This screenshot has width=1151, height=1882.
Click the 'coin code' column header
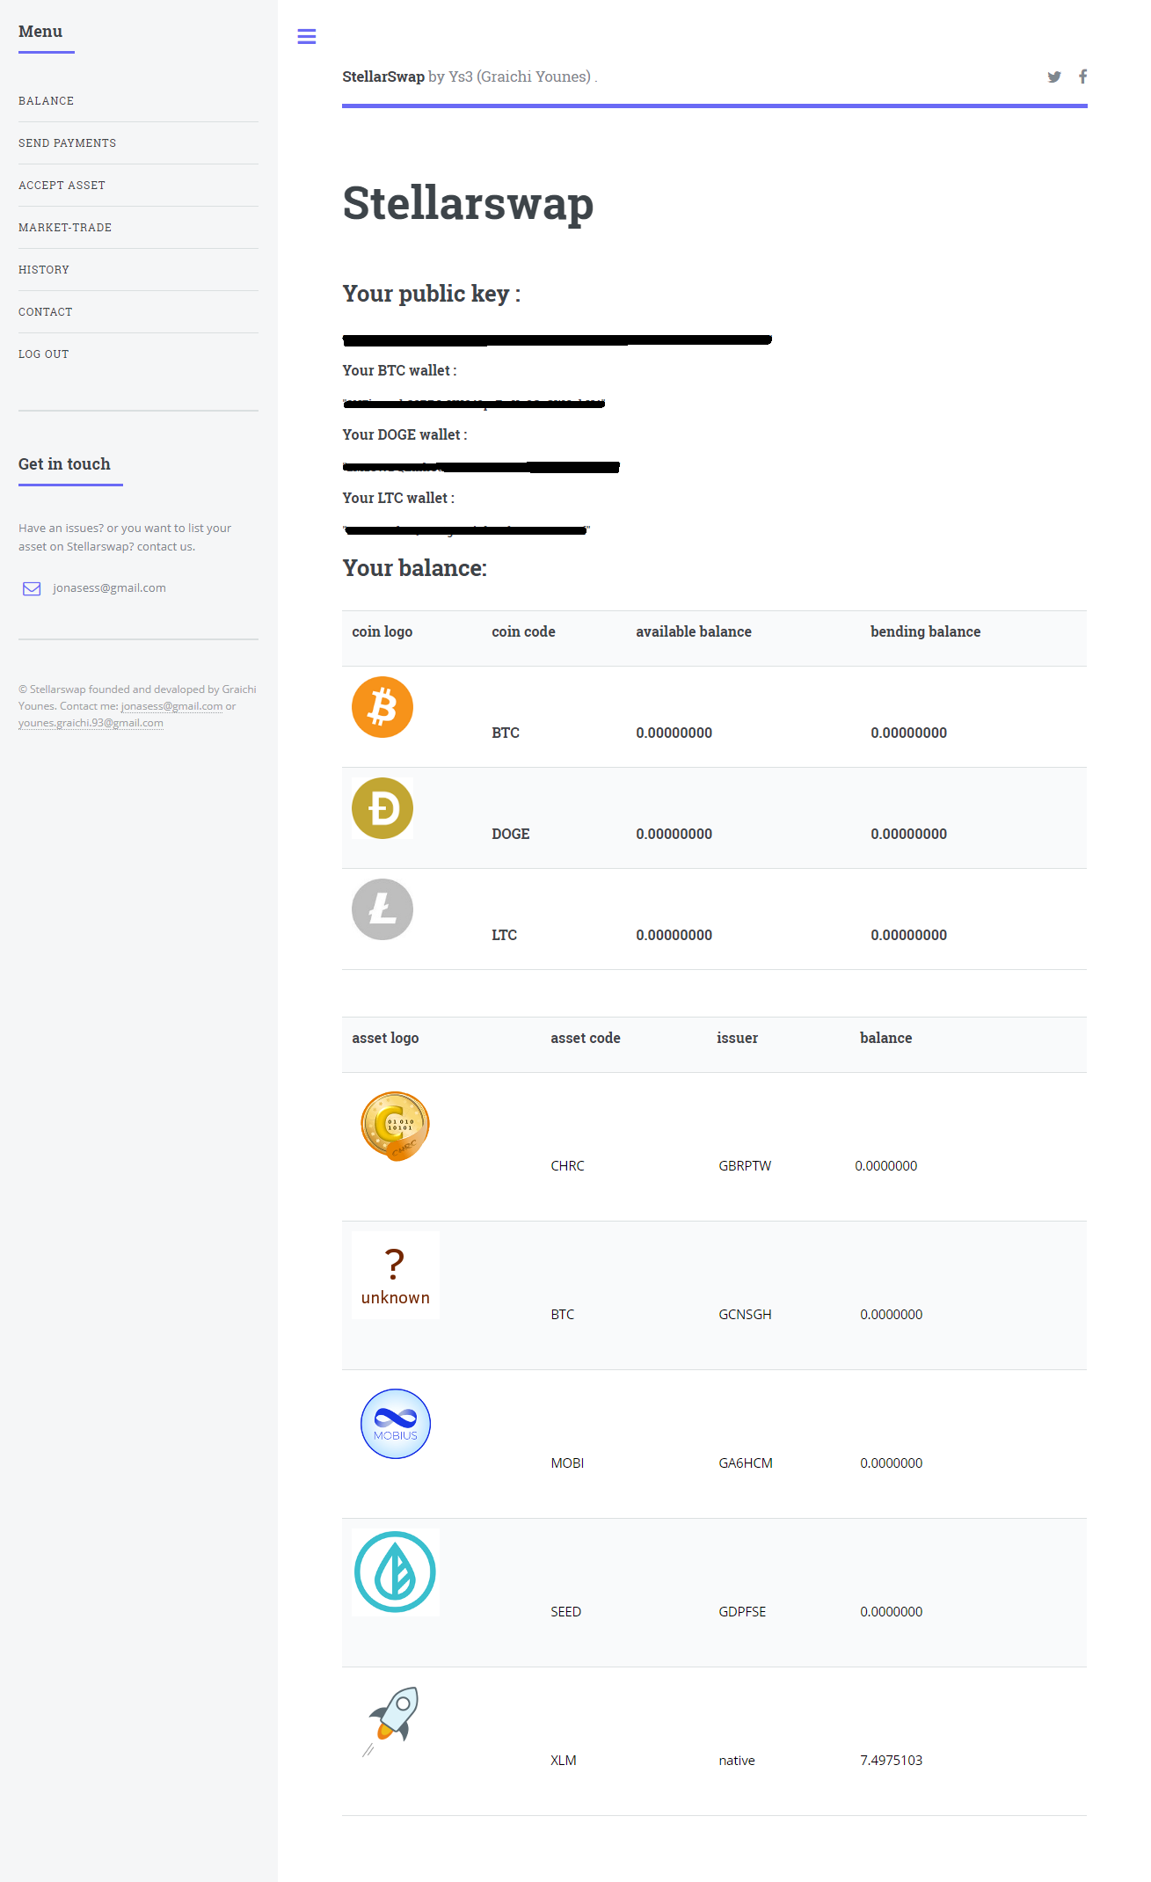click(x=523, y=631)
